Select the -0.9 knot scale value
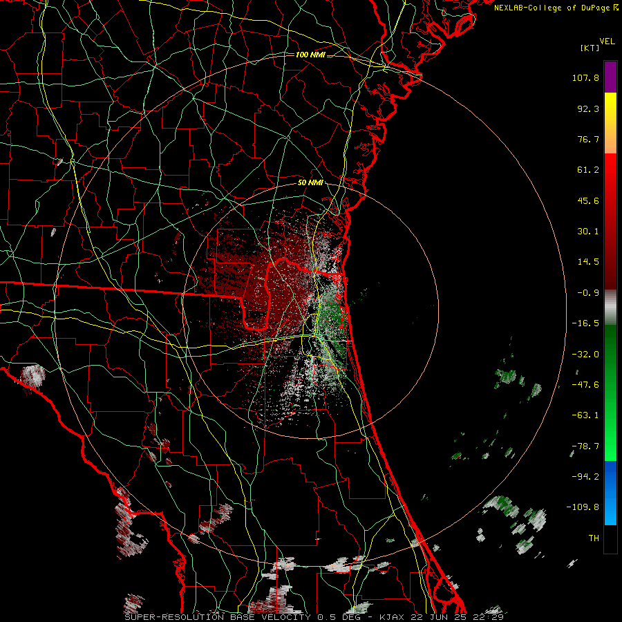The width and height of the screenshot is (622, 622). [x=588, y=293]
